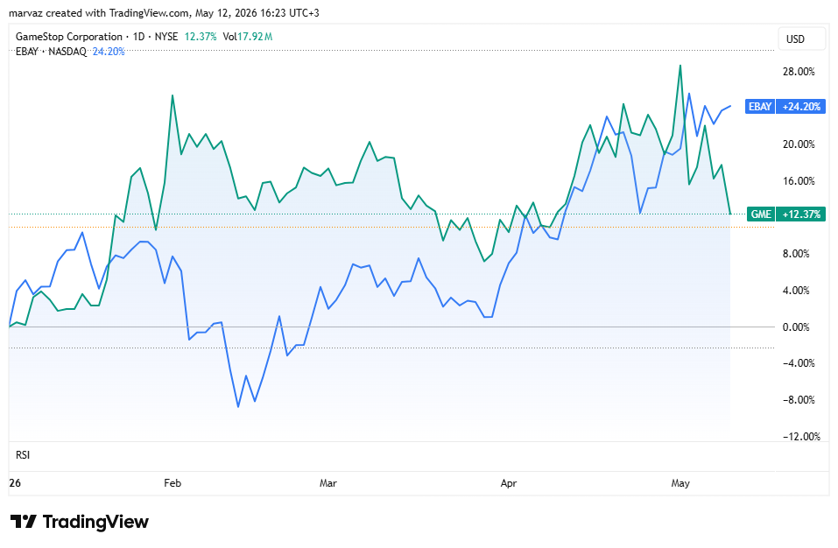
Task: Click the 8.00% price scale label
Action: [796, 254]
